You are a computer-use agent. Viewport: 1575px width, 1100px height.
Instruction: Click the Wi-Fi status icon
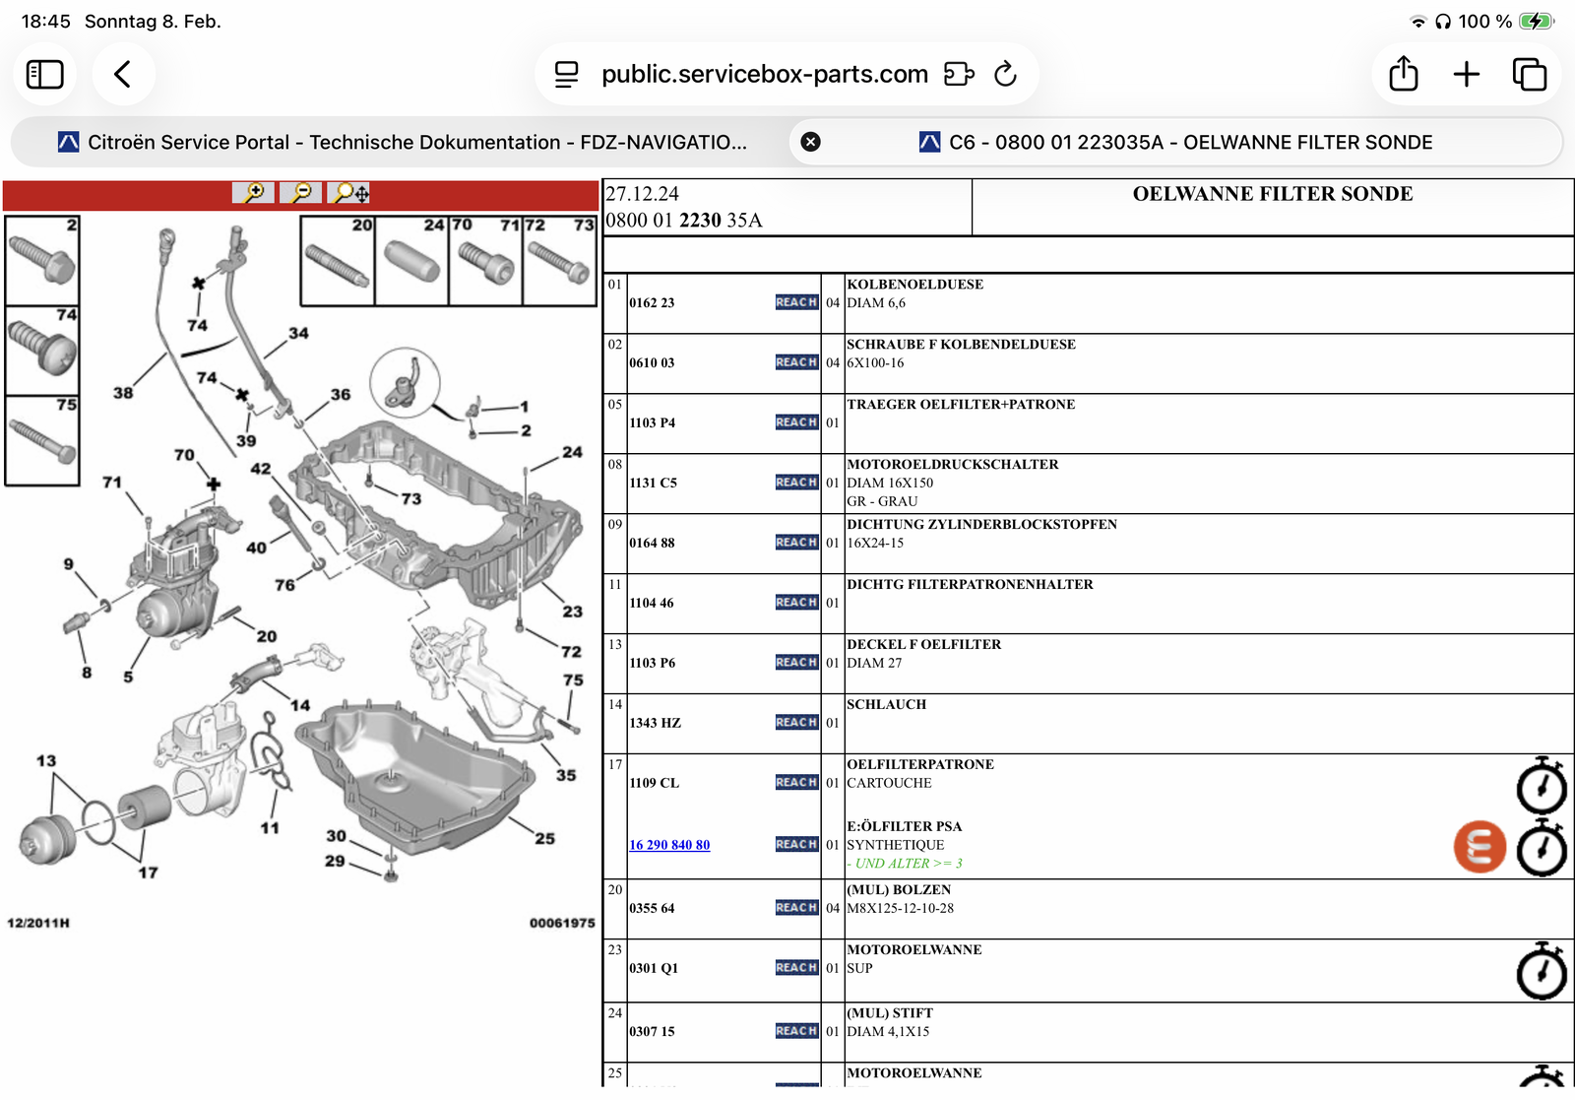coord(1418,22)
